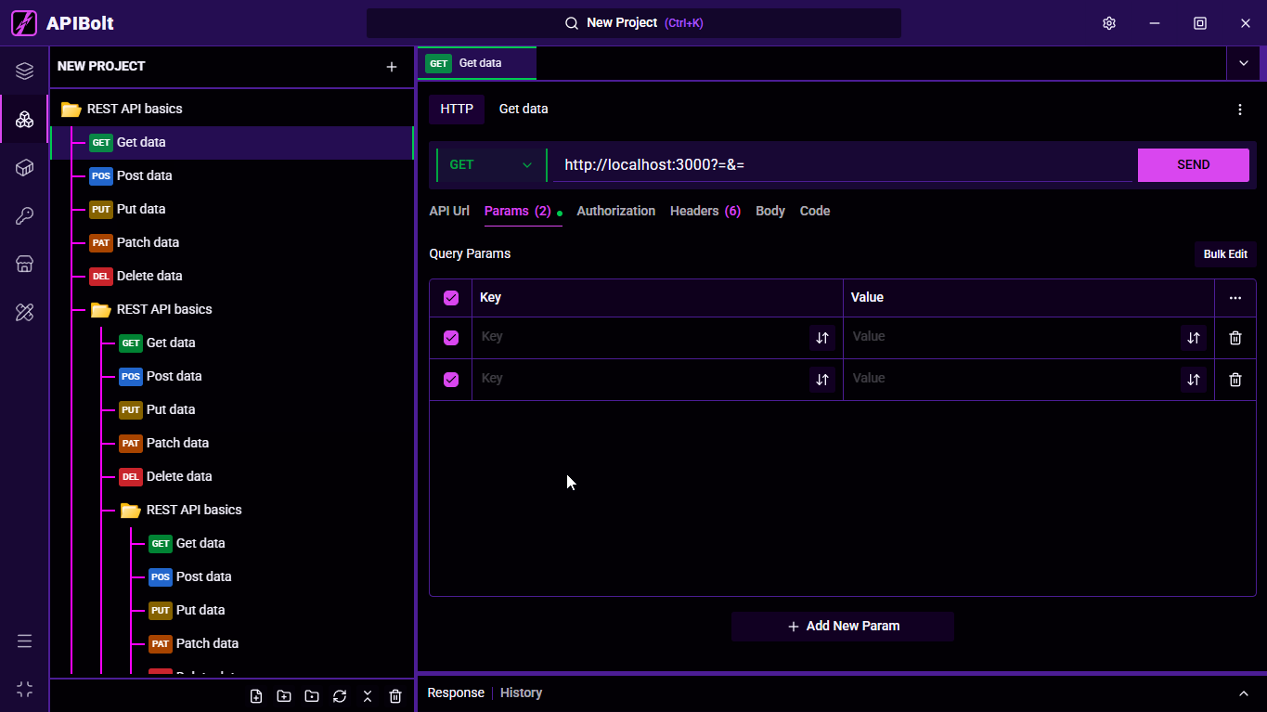Uncheck the first query param row checkbox
Screen dimensions: 1267x712
(x=451, y=338)
